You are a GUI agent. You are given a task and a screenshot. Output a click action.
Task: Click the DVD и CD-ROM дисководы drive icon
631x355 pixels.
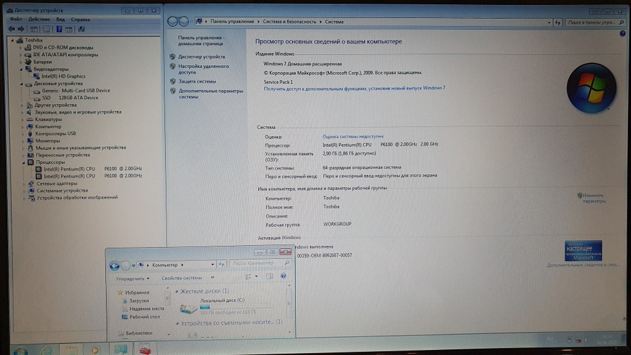click(x=28, y=47)
